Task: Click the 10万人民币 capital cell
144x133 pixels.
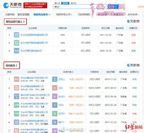Action: tap(95, 79)
